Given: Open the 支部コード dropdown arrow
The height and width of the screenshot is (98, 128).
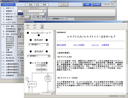Looking at the screenshot, I should click(x=45, y=8).
